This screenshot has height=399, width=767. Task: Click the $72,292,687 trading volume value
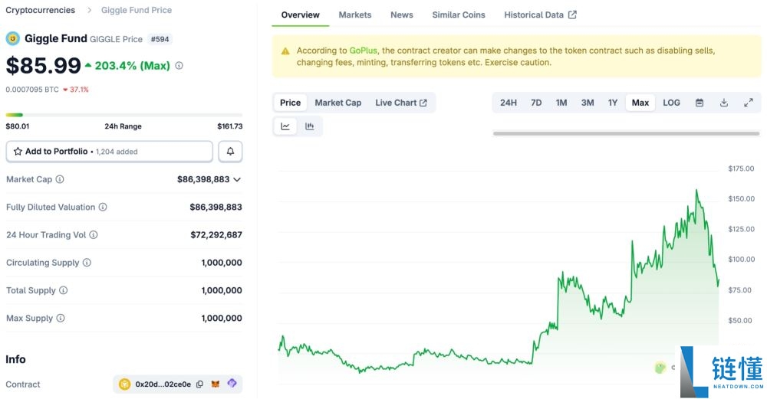coord(216,235)
